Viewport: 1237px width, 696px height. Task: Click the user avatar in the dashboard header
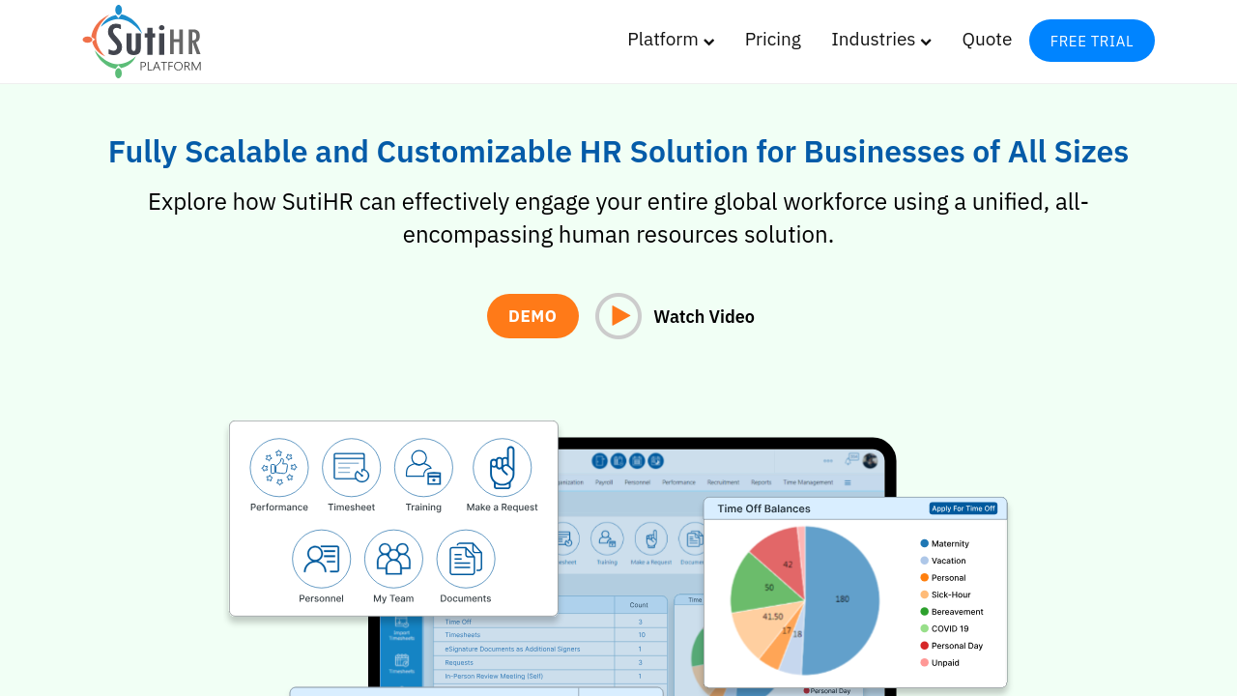point(870,460)
